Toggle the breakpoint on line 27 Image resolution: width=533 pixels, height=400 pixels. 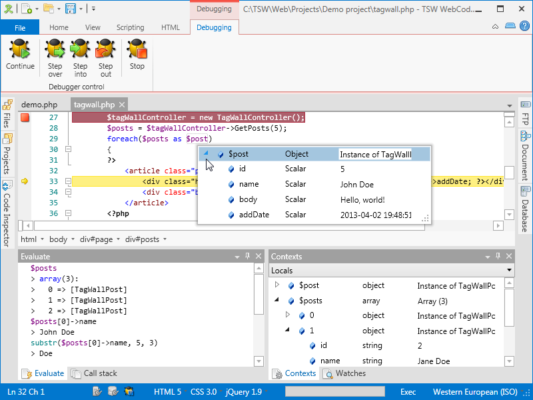(25, 118)
